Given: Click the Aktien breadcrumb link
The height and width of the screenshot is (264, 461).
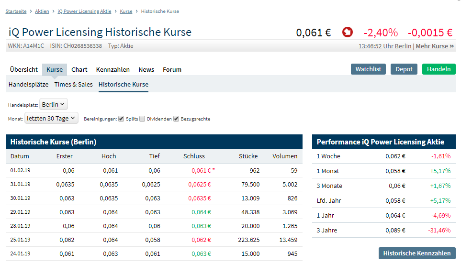Looking at the screenshot, I should (42, 11).
